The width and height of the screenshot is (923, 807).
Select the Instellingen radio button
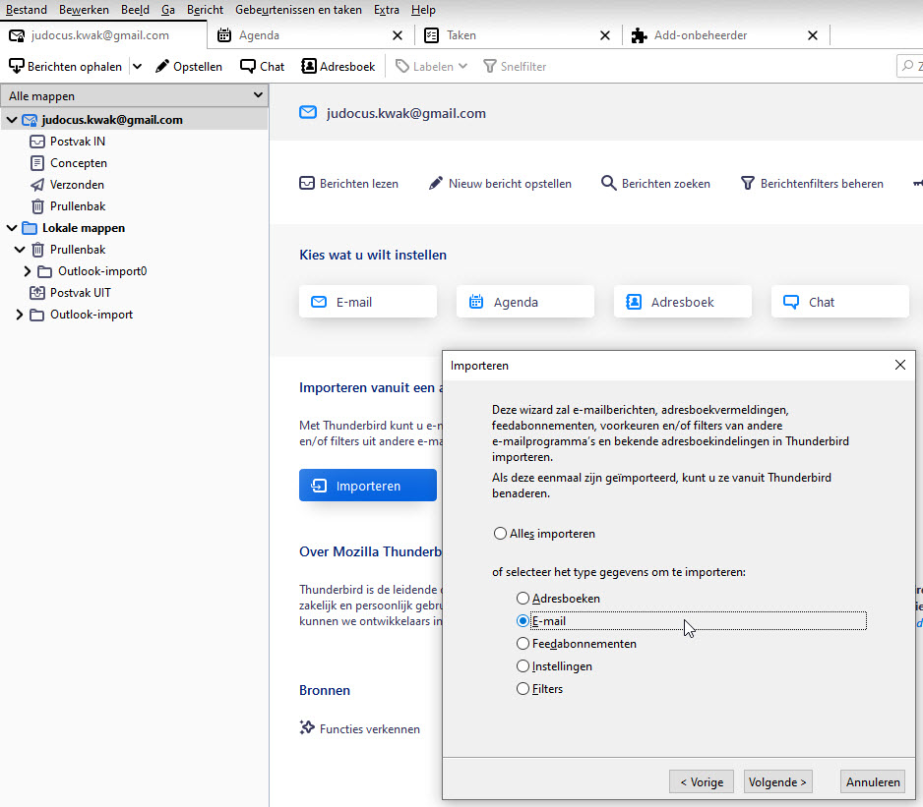523,666
